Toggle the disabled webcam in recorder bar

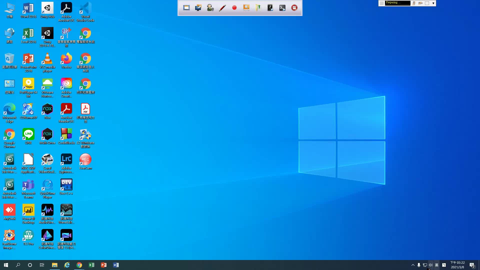(x=420, y=3)
